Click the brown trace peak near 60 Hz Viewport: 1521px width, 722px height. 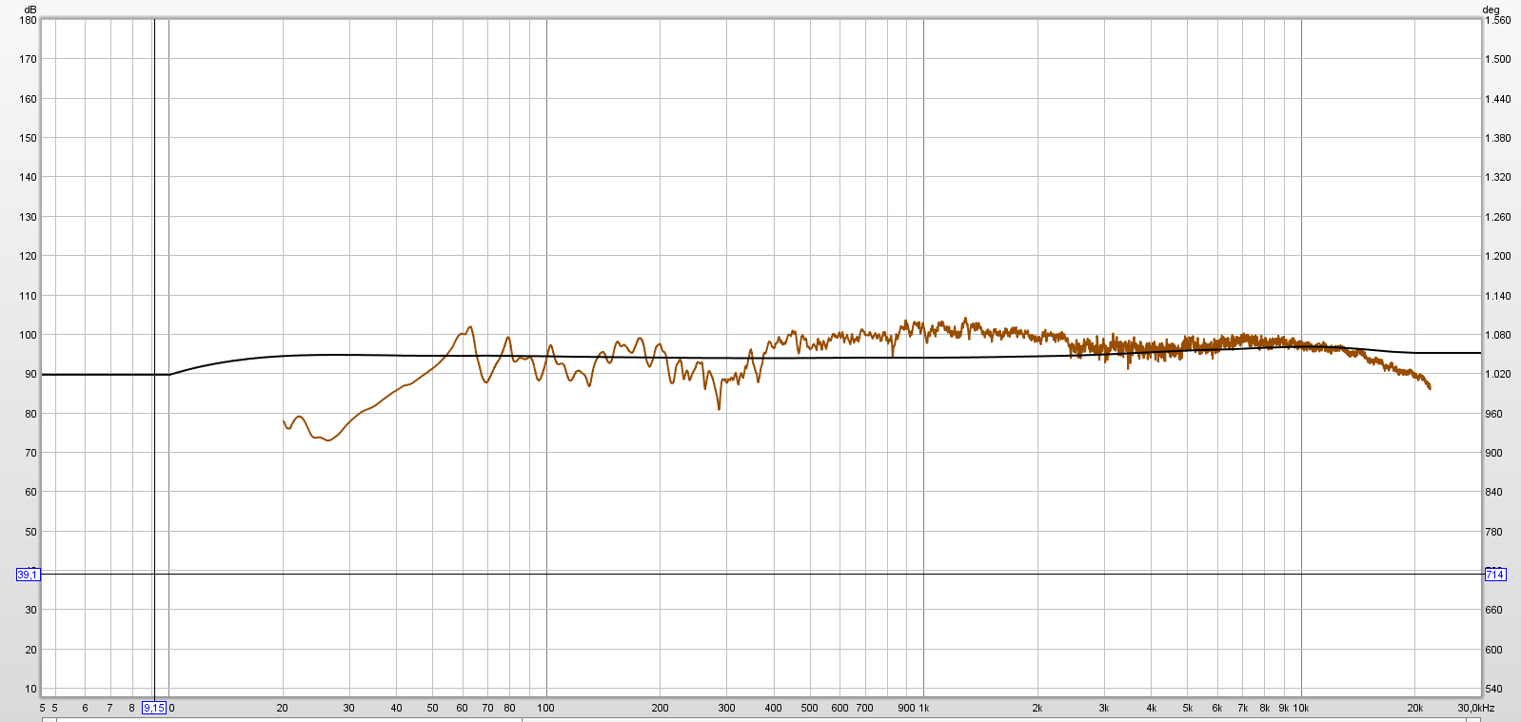click(469, 328)
